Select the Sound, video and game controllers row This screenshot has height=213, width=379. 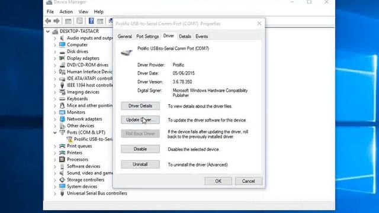(86, 173)
